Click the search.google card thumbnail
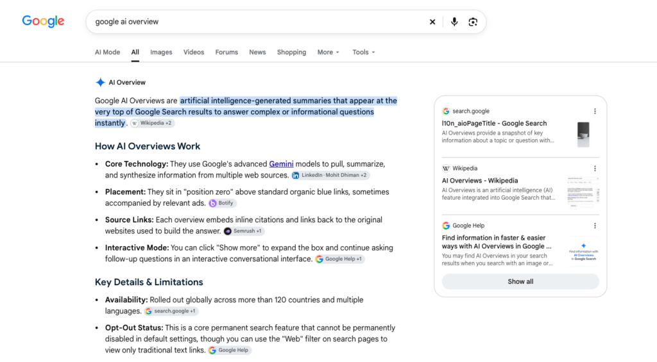The width and height of the screenshot is (657, 362). (583, 134)
